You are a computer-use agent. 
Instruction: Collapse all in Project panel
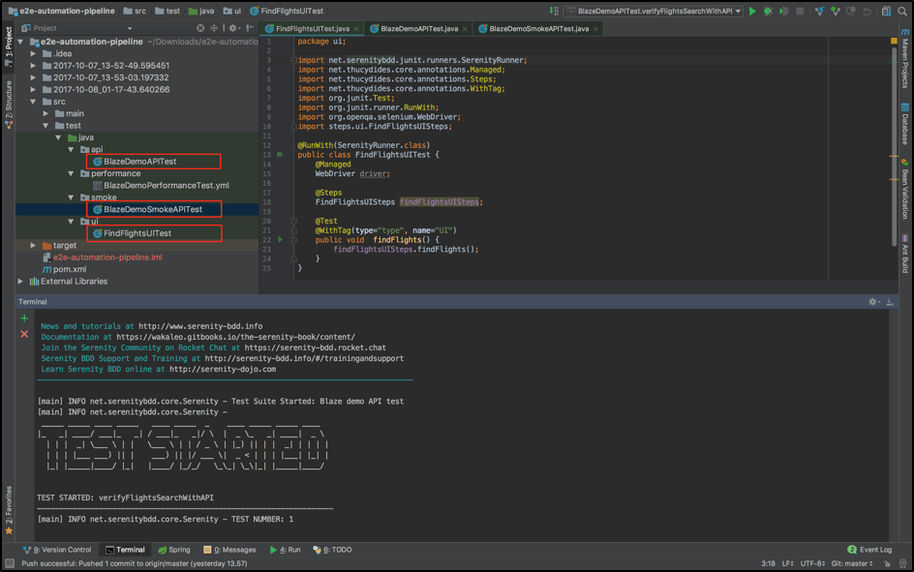tap(214, 28)
